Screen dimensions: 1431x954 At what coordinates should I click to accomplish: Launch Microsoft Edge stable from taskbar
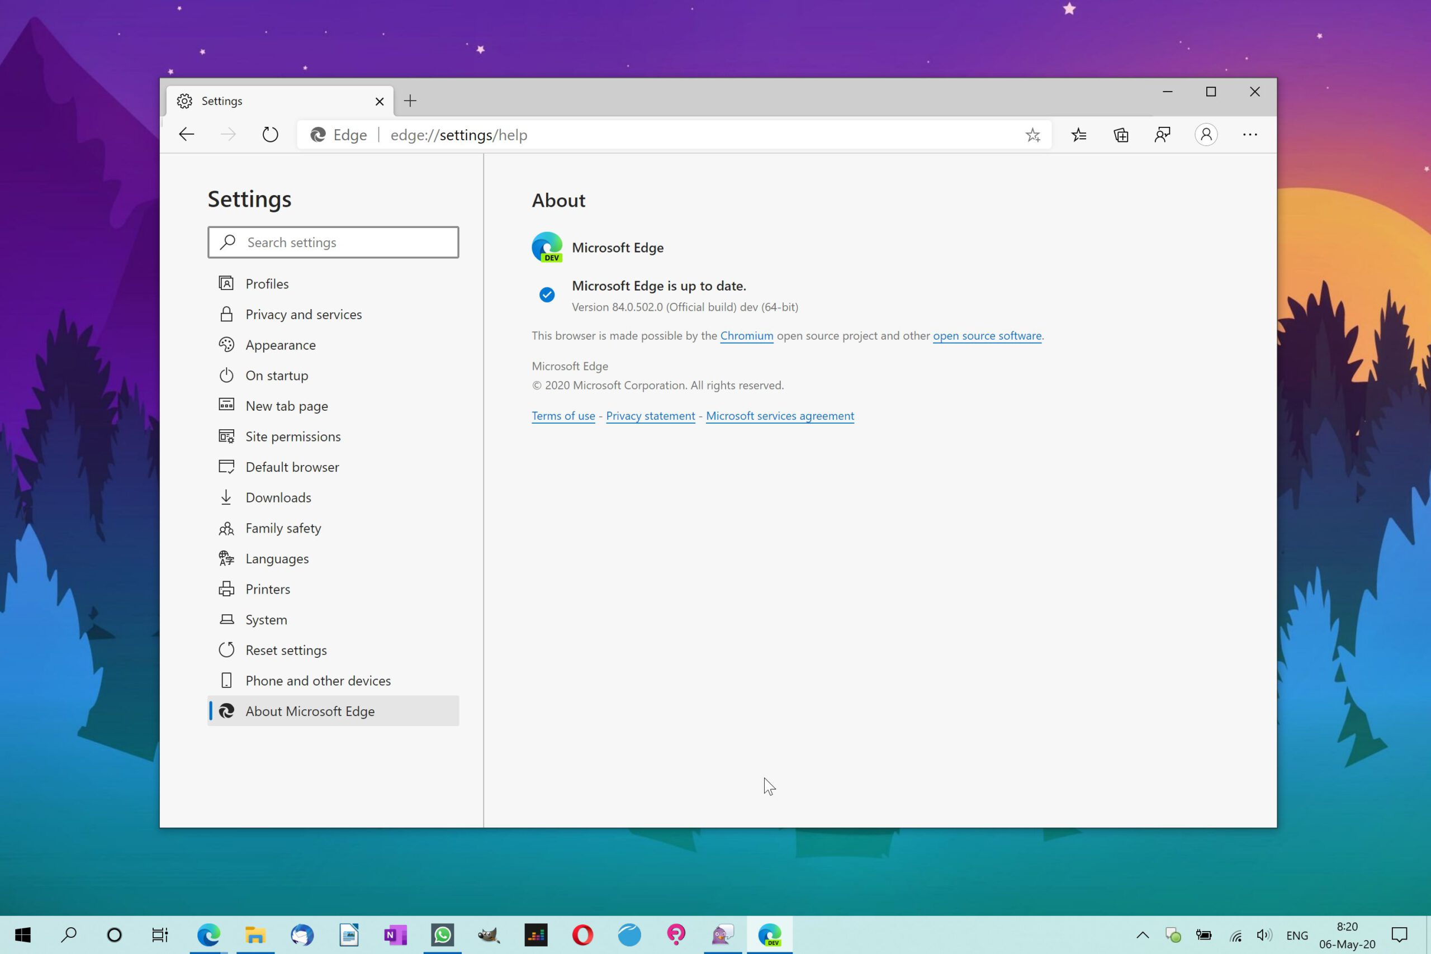pyautogui.click(x=208, y=934)
